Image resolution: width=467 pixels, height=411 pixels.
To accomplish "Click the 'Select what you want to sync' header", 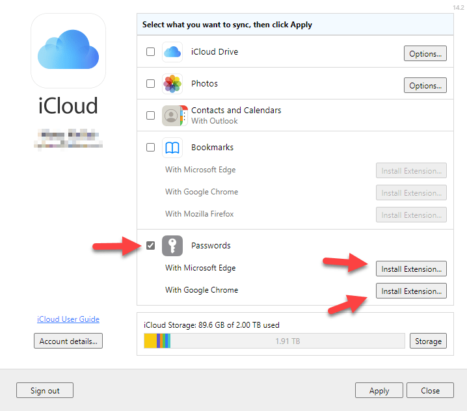I will coord(227,25).
